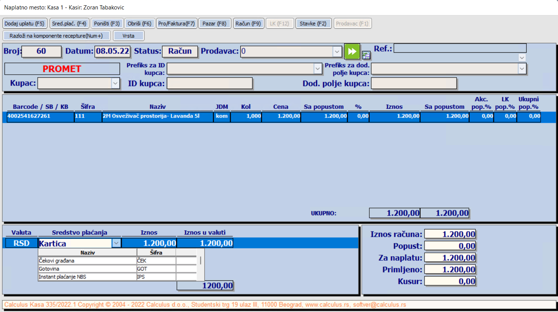
Task: Open Prefiks za dod. polje kupca dropdown
Action: click(522, 68)
